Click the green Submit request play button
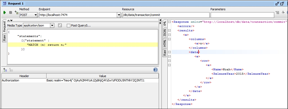Screen dimensions: 288x109 [x=5, y=12]
